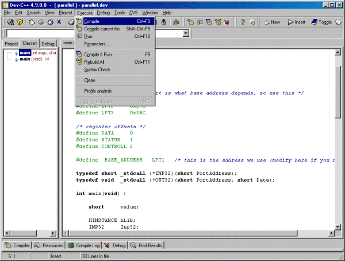The height and width of the screenshot is (261, 345).
Task: Click the Rebuild All toolbar icon
Action: tap(218, 22)
